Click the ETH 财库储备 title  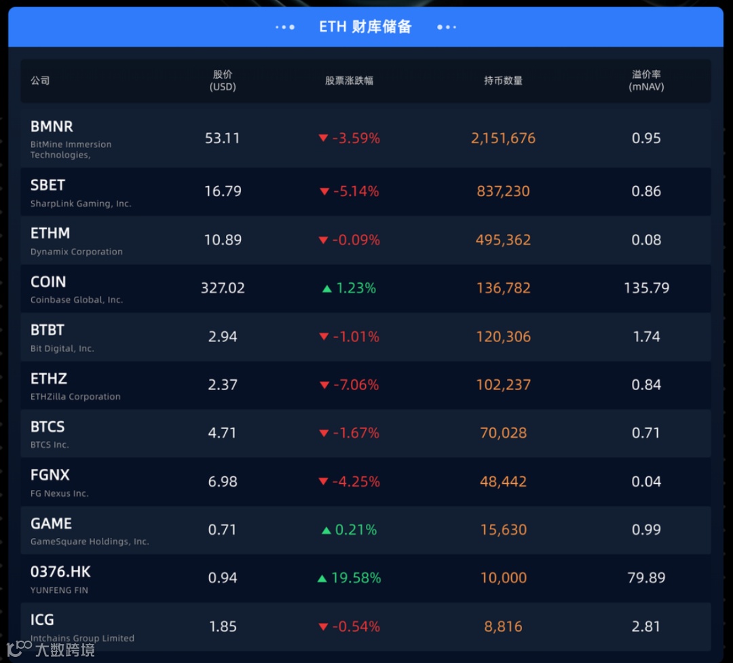[365, 26]
